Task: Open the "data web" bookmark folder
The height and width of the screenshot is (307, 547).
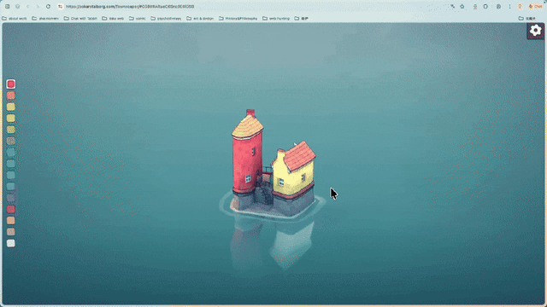Action: point(113,19)
